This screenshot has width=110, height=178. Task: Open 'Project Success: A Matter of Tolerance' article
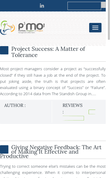[48, 52]
